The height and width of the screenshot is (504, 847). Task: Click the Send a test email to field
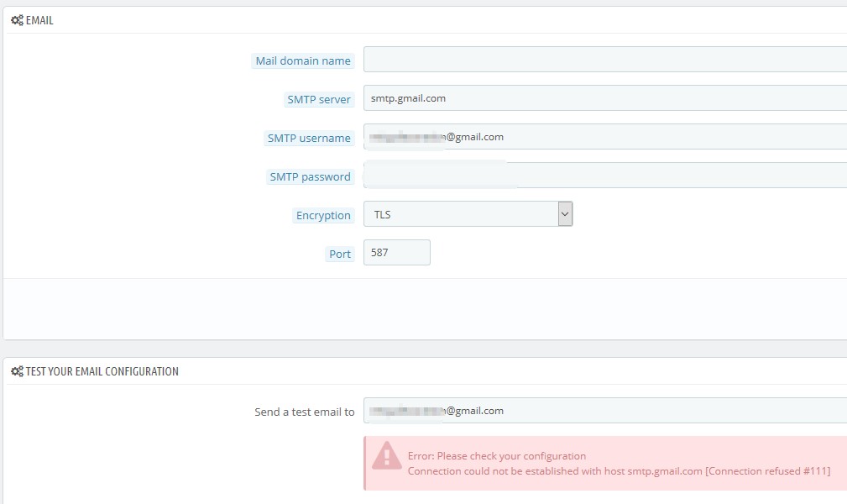pos(605,411)
